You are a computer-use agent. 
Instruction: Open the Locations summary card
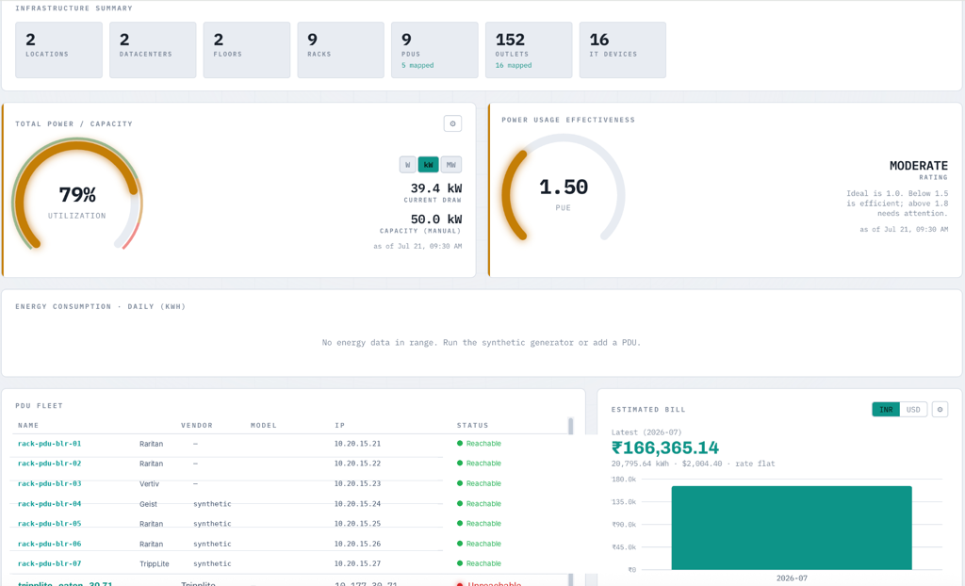click(59, 50)
